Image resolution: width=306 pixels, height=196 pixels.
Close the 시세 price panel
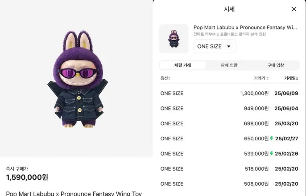click(294, 9)
